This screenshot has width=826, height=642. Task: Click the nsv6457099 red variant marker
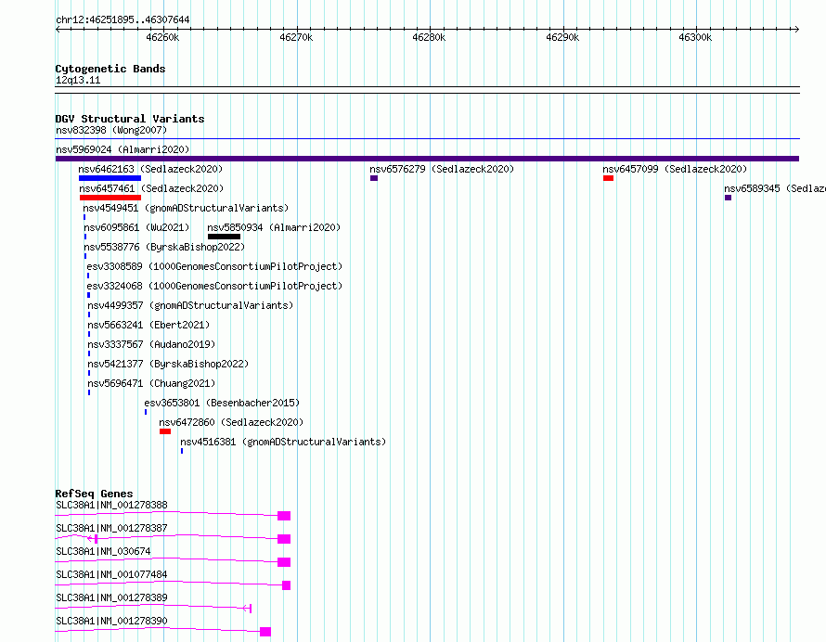[x=609, y=178]
